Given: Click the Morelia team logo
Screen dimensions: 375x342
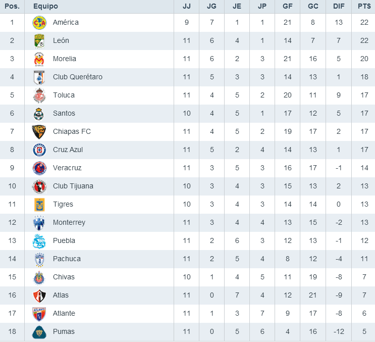Looking at the screenshot, I should pos(39,59).
